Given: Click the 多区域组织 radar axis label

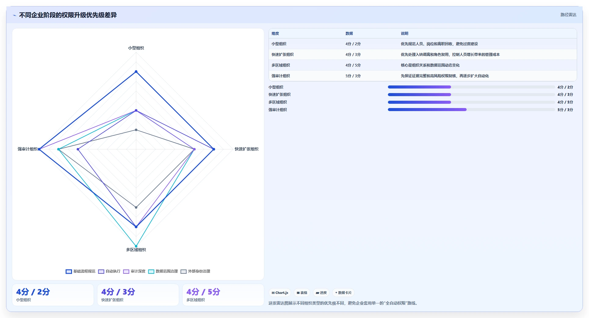Looking at the screenshot, I should coord(136,250).
